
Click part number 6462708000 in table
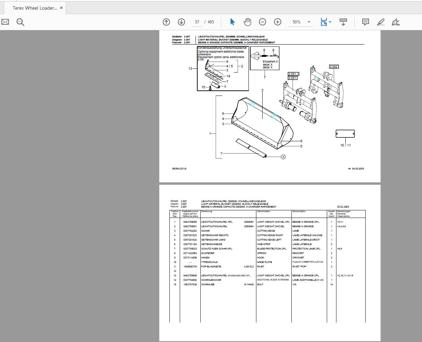(190, 222)
